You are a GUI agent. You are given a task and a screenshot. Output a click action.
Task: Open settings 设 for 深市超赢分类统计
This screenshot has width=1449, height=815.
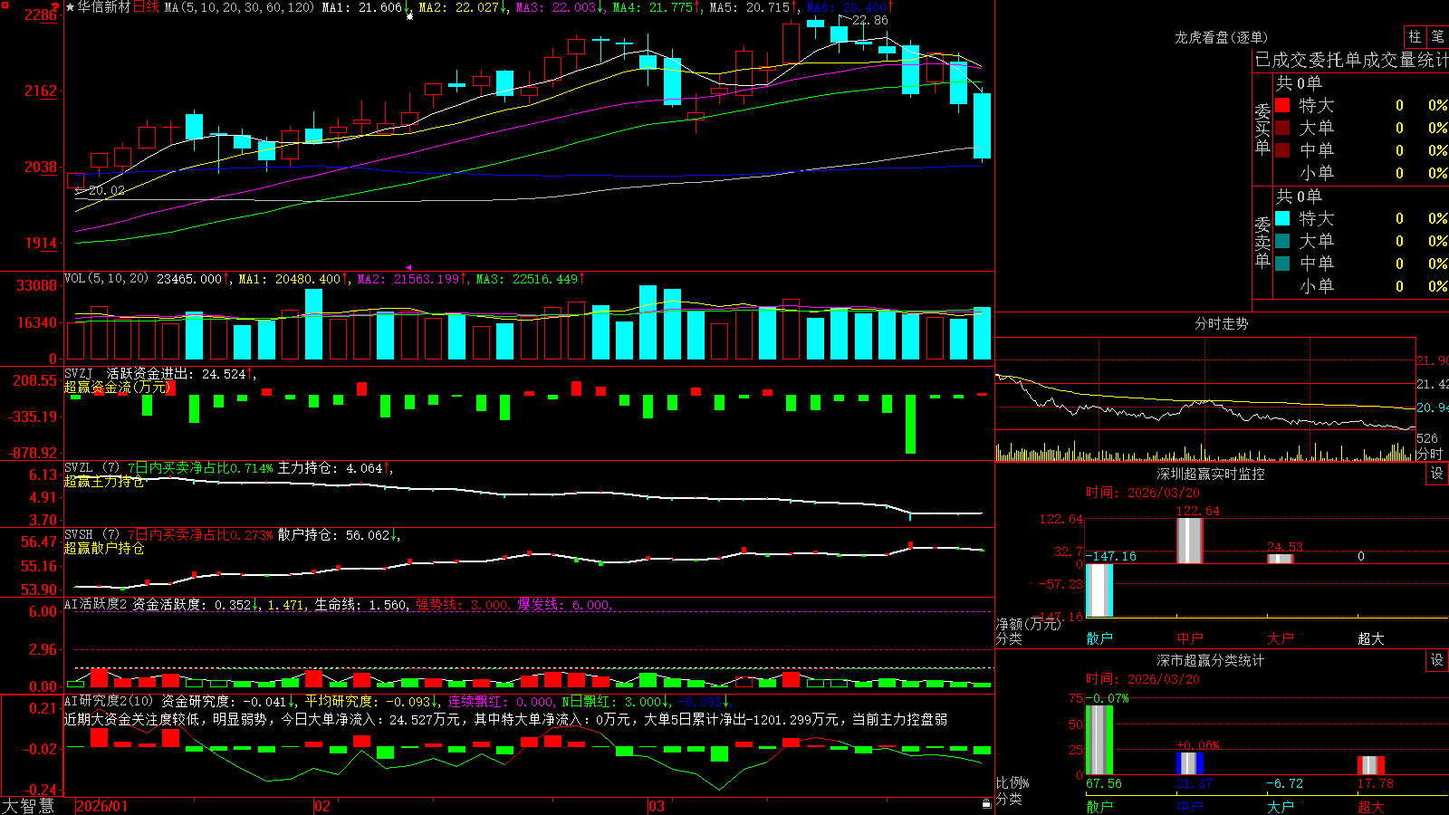1437,660
